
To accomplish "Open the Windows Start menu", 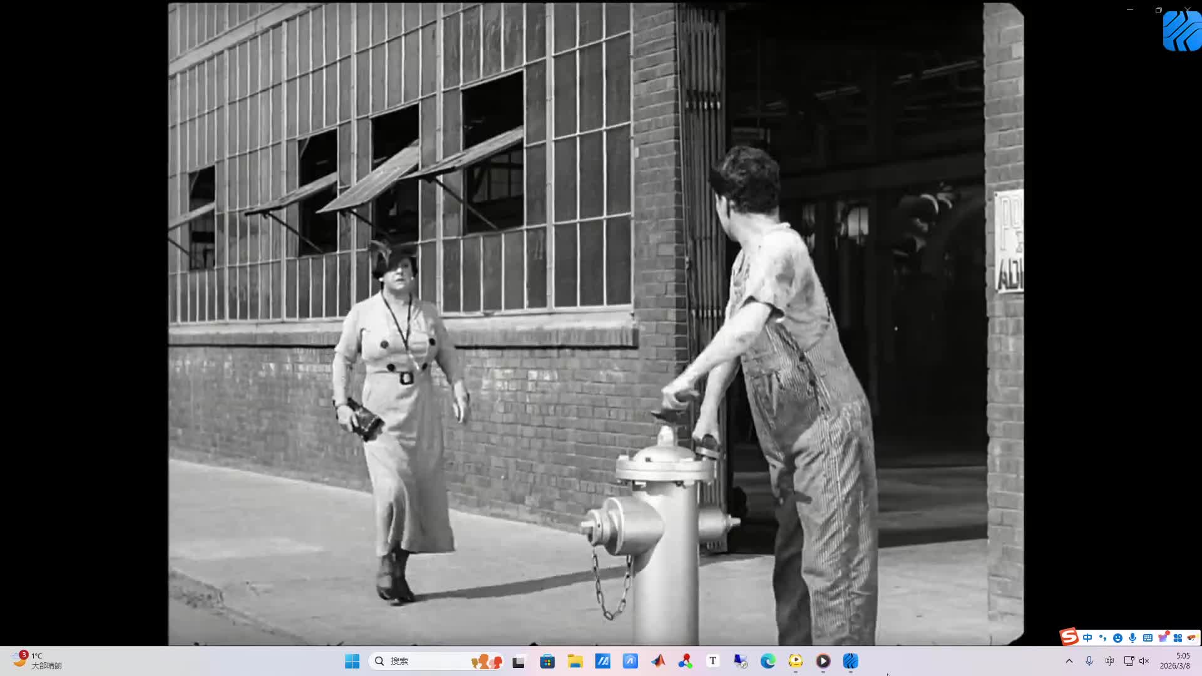I will point(352,661).
